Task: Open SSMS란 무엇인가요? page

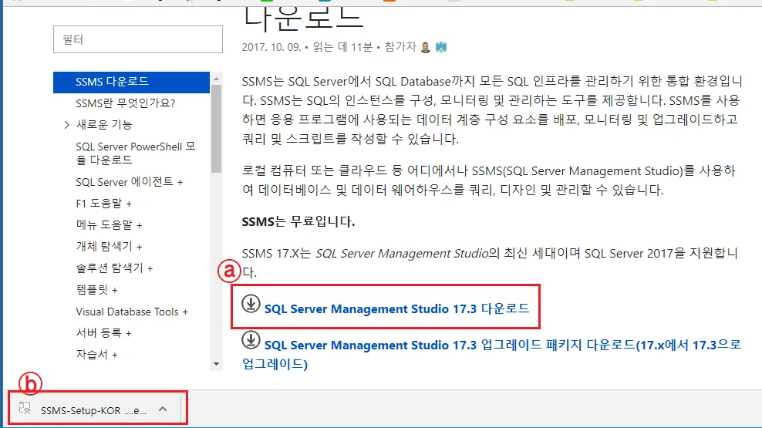Action: (x=126, y=103)
